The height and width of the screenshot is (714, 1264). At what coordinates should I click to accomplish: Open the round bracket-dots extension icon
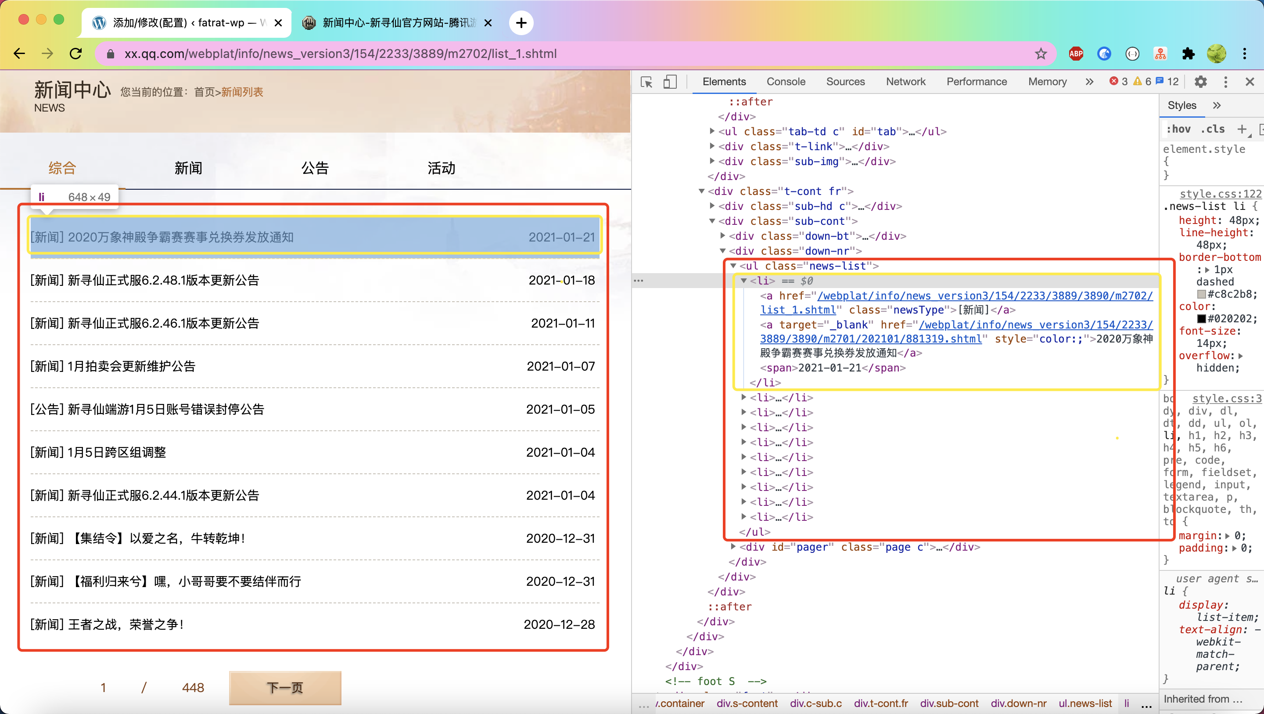pyautogui.click(x=1132, y=54)
